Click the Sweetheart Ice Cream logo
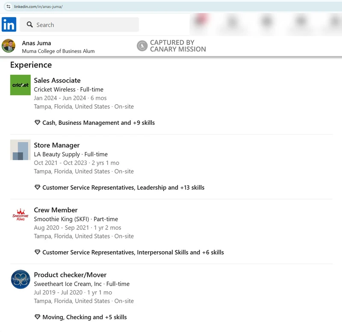The image size is (342, 332). tap(21, 279)
